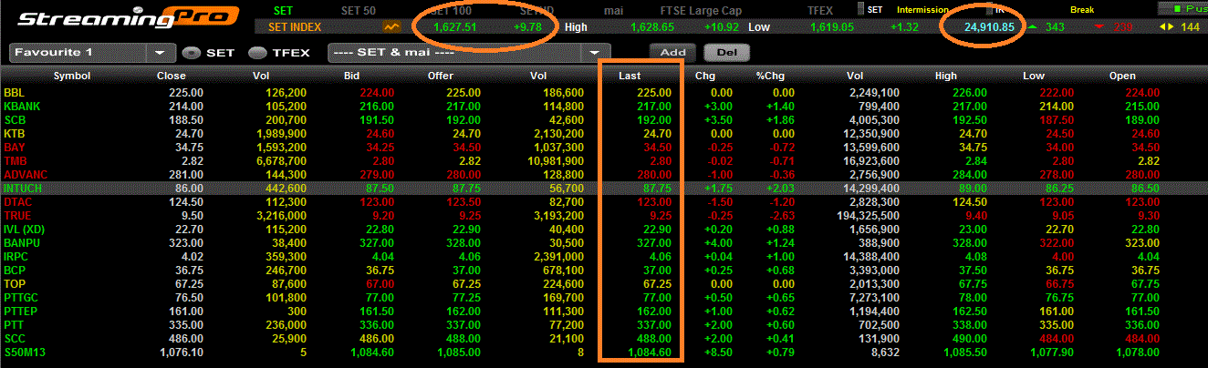The width and height of the screenshot is (1208, 368).
Task: Click KBANK bid price 216.00
Action: (377, 107)
